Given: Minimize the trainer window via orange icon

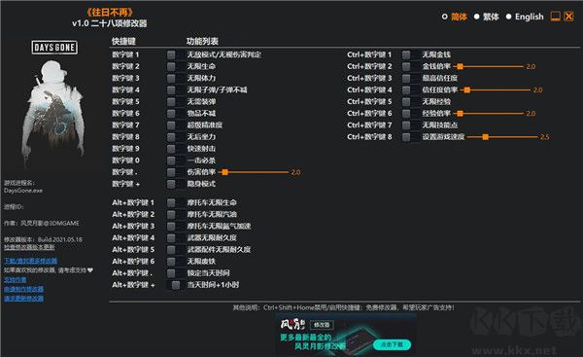Looking at the screenshot, I should [555, 17].
